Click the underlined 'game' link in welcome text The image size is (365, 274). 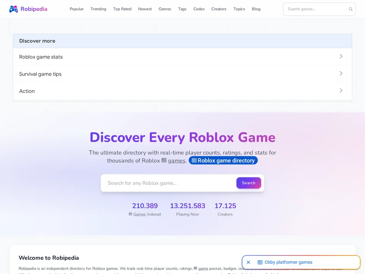click(203, 268)
